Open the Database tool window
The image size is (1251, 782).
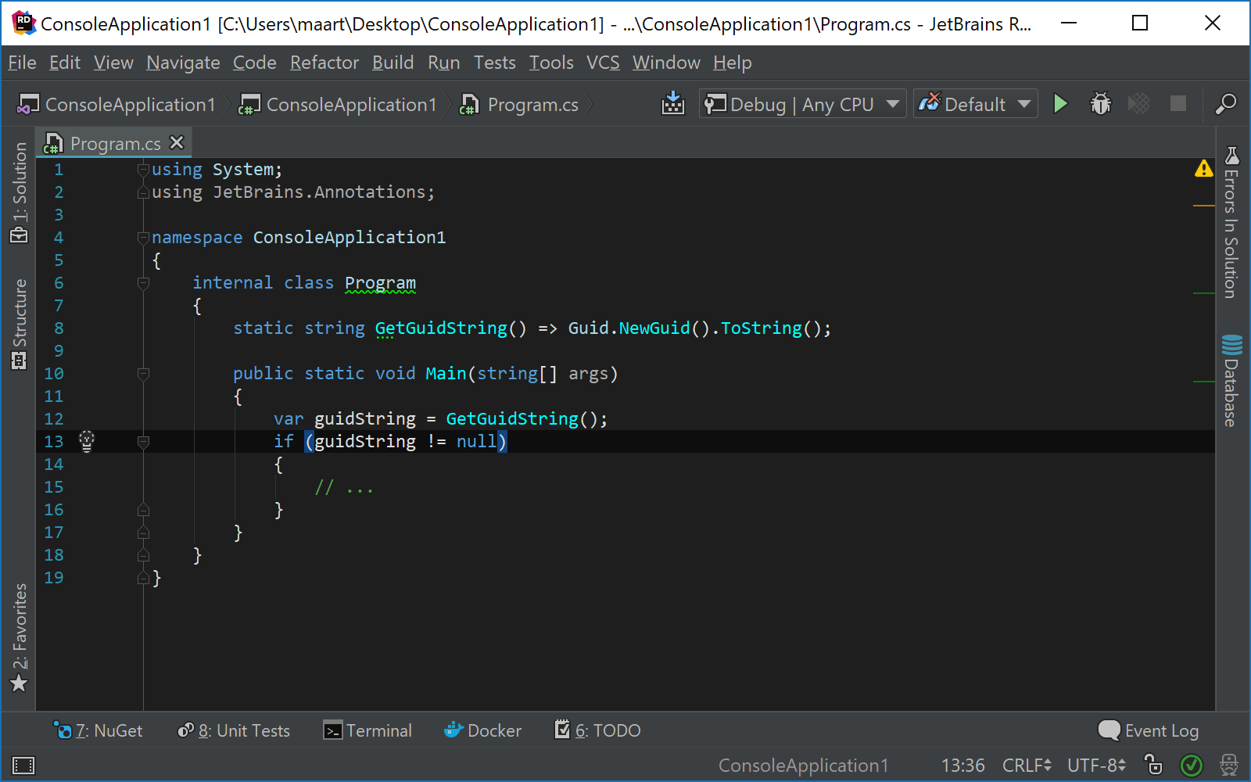[1231, 383]
